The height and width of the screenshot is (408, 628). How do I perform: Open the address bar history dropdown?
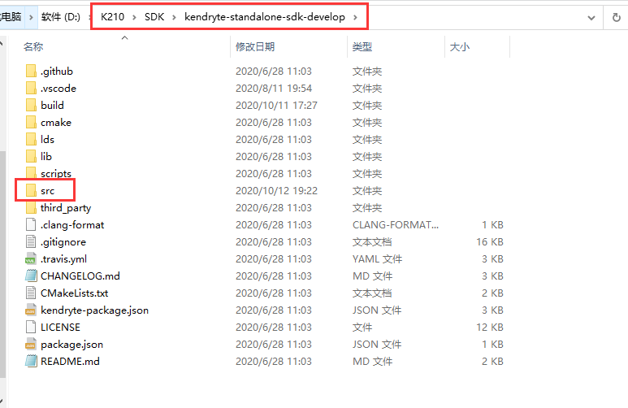(591, 18)
